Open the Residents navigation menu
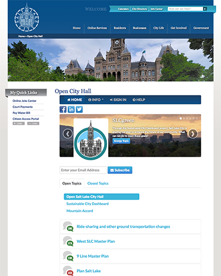The width and height of the screenshot is (221, 276). pos(120,28)
